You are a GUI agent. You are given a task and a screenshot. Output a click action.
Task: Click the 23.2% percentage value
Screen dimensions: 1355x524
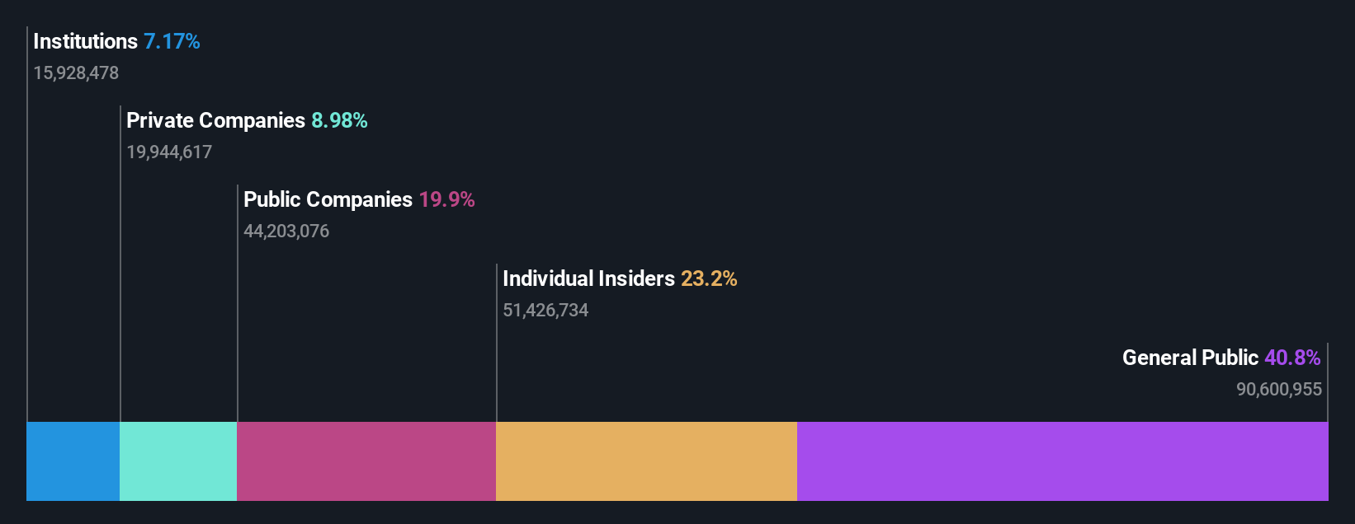tap(709, 278)
